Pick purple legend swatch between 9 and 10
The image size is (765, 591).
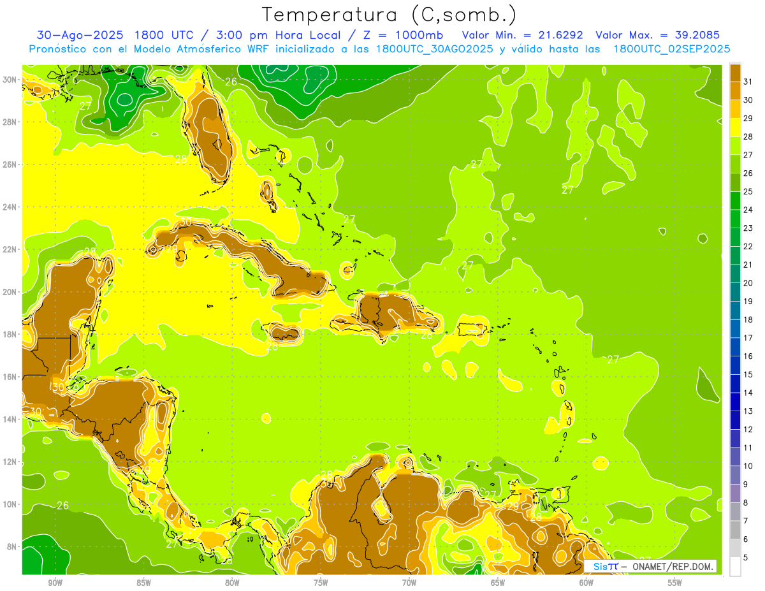[735, 474]
